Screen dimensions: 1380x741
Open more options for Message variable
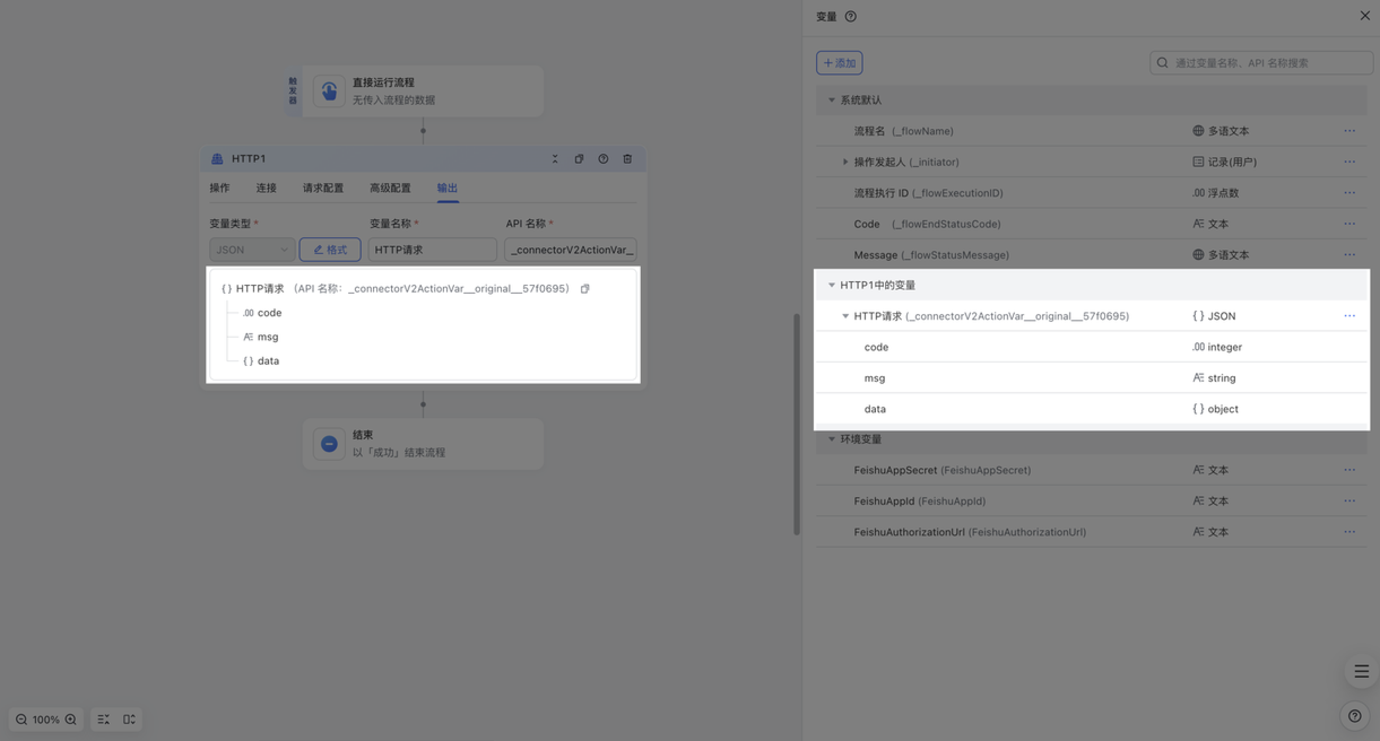[1349, 255]
